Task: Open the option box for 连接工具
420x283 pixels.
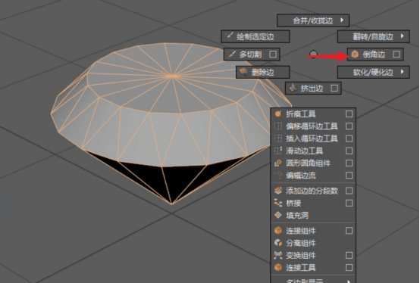Action: coord(349,268)
